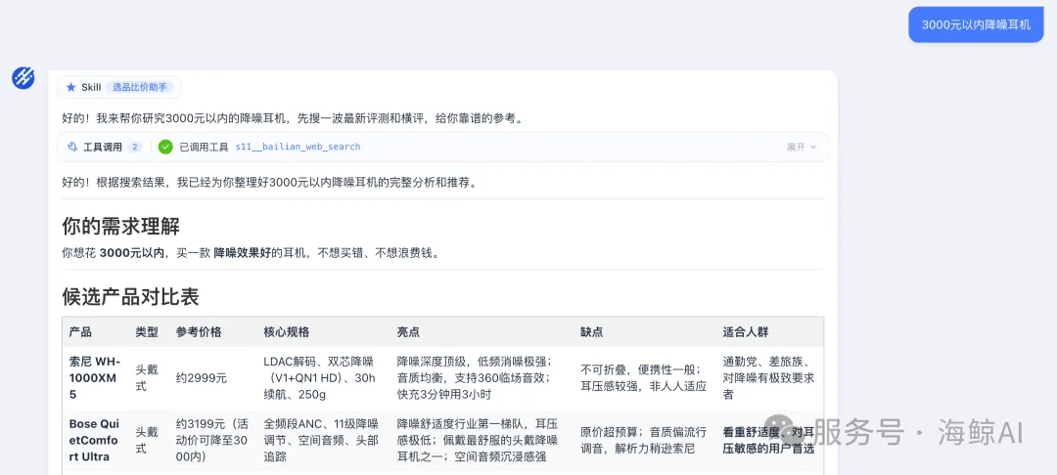
Task: Click the user message bubble 3000元以内降噪耳机
Action: click(976, 24)
